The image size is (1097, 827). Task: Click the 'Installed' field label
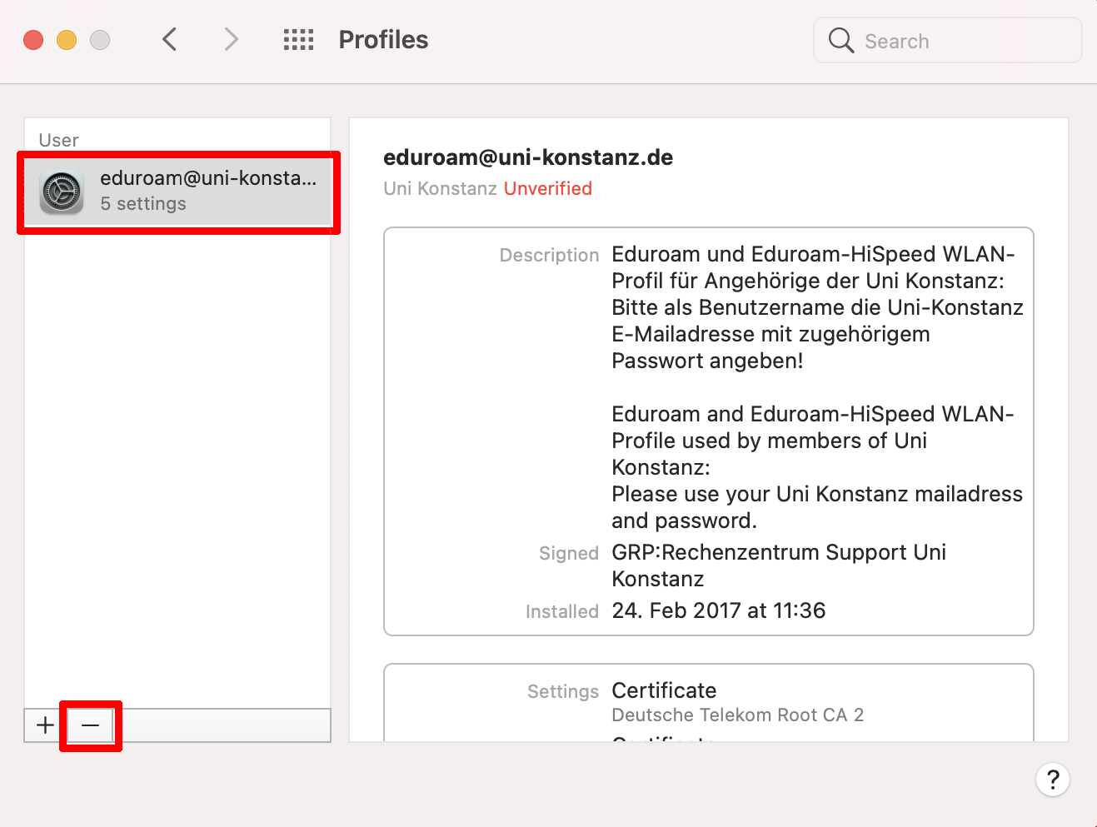[562, 612]
